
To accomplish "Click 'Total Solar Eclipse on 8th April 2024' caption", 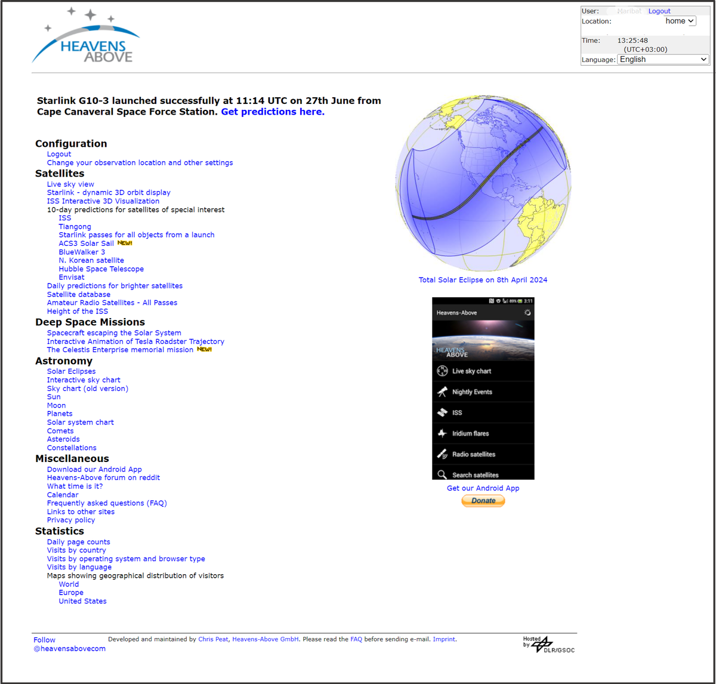I will tap(483, 280).
